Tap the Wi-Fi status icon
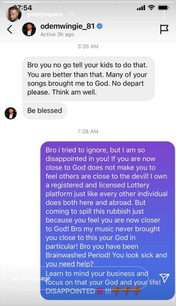176x306 pixels. (x=151, y=8)
